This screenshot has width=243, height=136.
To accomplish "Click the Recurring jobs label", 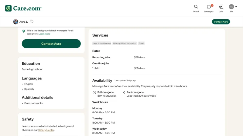I will tap(101, 57).
